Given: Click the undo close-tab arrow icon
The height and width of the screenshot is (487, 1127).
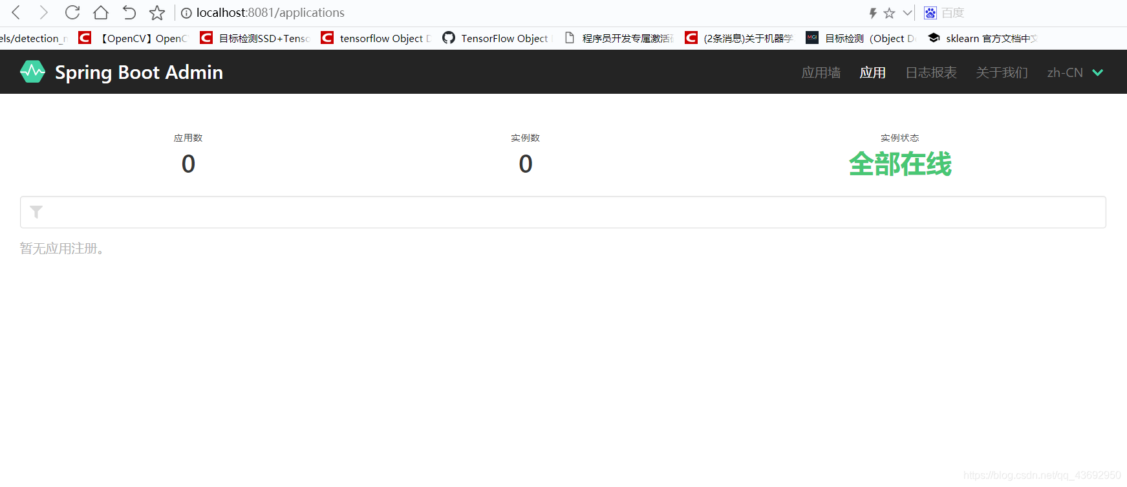Looking at the screenshot, I should pos(129,12).
